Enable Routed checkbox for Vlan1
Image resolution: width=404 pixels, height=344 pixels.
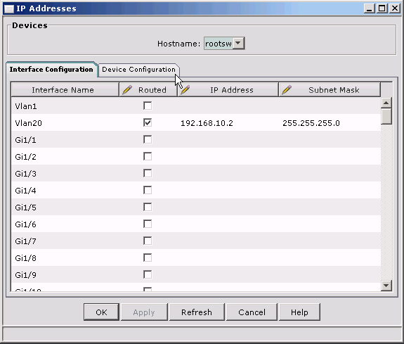148,106
